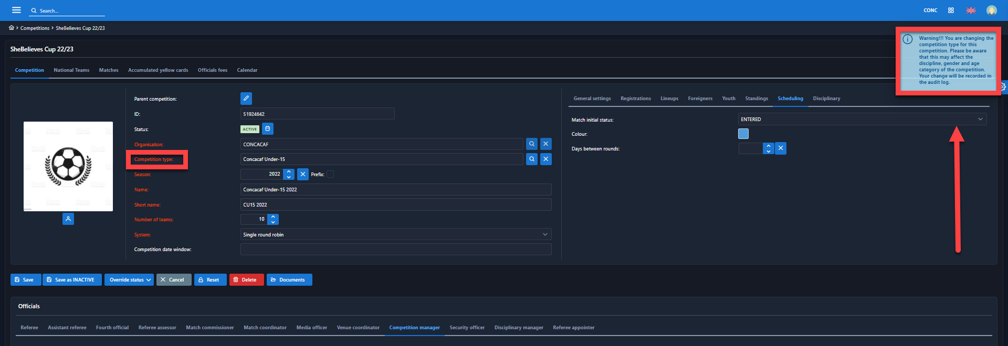Open the apps grid icon in header
The width and height of the screenshot is (1008, 346).
click(x=951, y=10)
